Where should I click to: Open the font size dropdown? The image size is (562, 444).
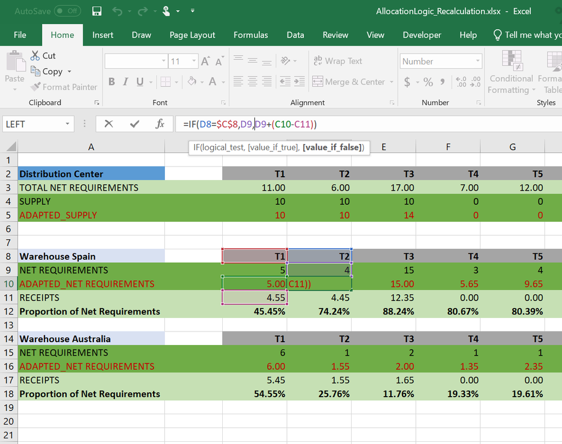[194, 61]
